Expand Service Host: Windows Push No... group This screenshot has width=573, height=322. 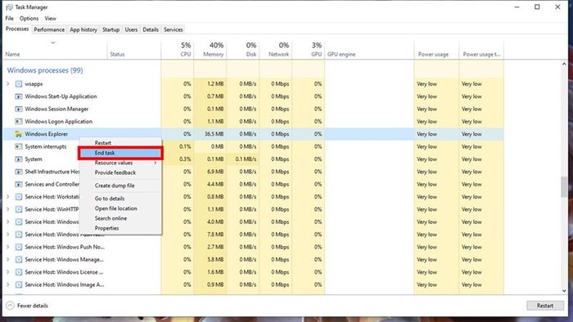(x=8, y=247)
